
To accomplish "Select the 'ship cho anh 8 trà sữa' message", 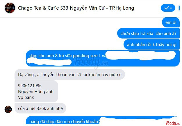I will pyautogui.click(x=103, y=58).
